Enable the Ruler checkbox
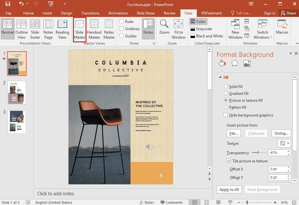This screenshot has width=299, height=205. (122, 22)
